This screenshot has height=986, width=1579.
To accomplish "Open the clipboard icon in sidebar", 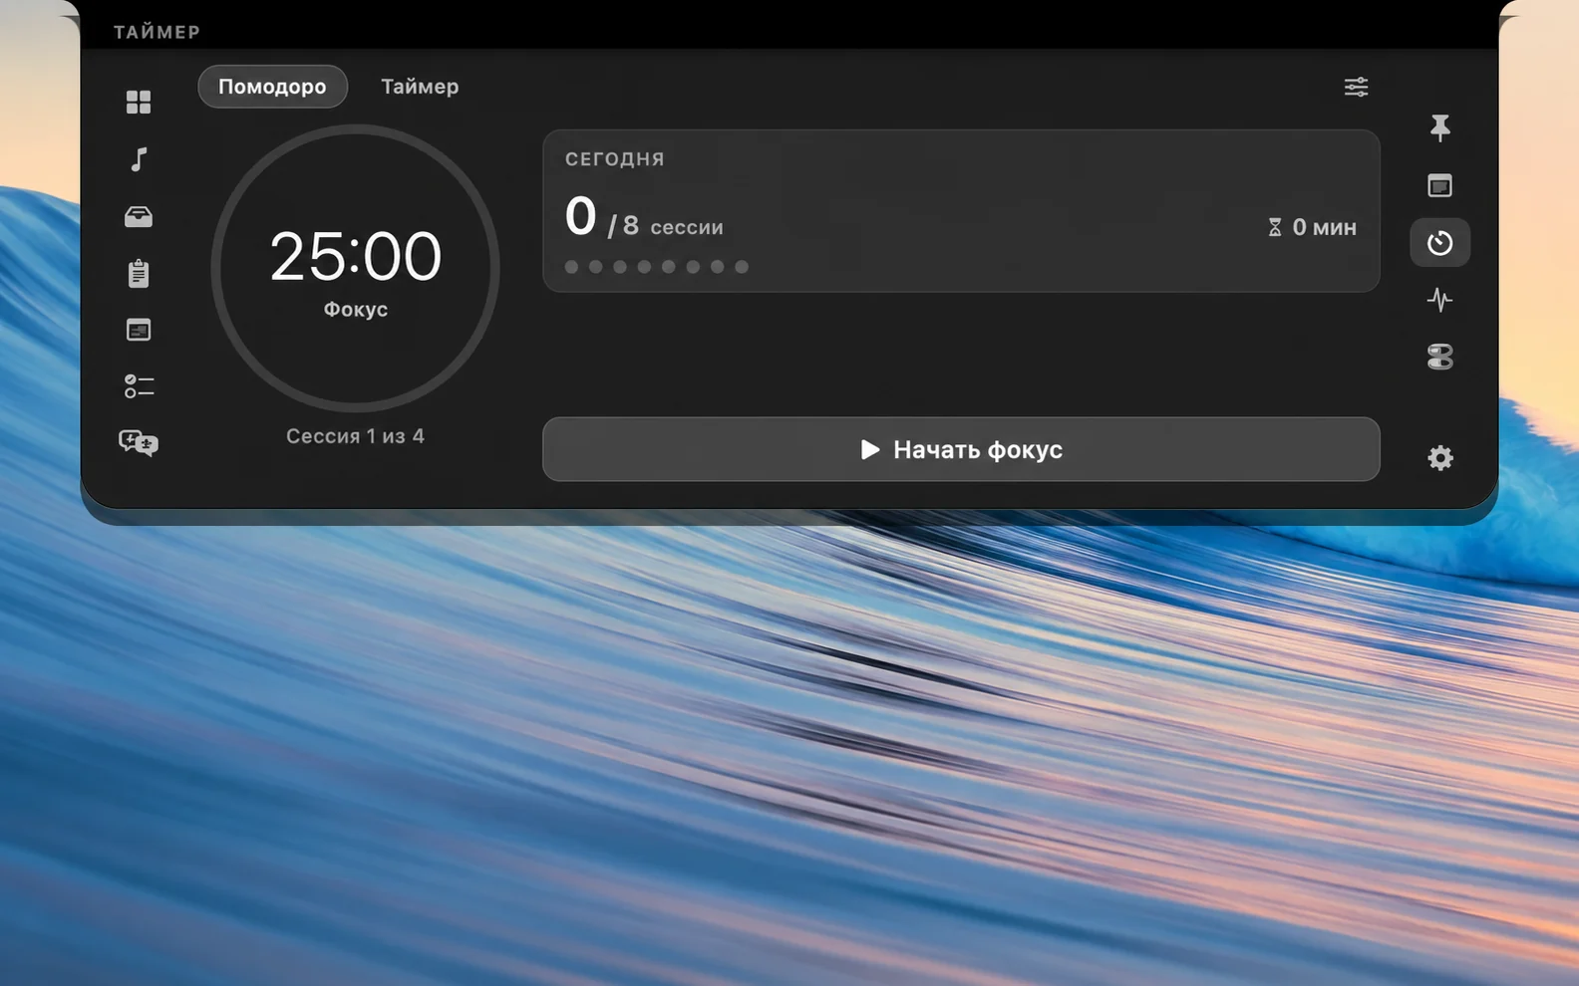I will [139, 273].
